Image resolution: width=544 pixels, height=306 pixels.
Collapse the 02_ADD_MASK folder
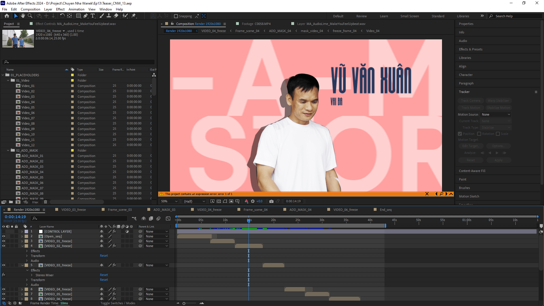[8, 150]
